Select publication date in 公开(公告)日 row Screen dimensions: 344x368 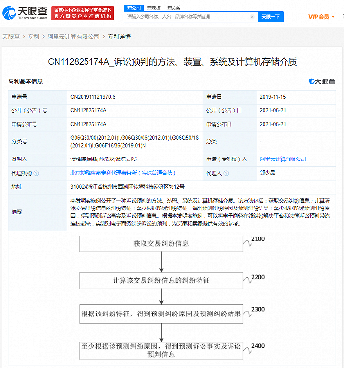pos(273,110)
